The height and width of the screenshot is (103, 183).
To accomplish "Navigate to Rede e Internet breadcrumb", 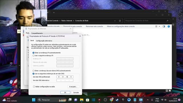I will tap(67, 21).
